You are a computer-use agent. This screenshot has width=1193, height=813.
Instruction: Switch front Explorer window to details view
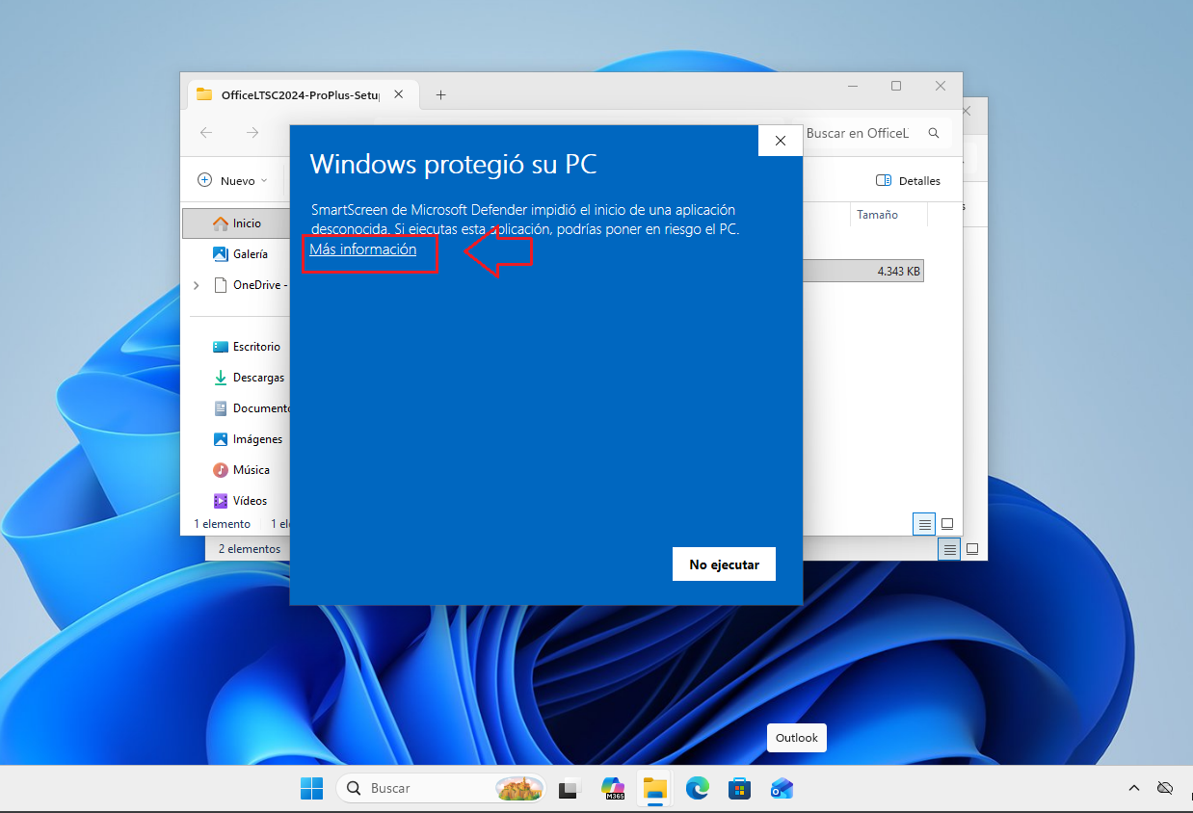[x=924, y=524]
